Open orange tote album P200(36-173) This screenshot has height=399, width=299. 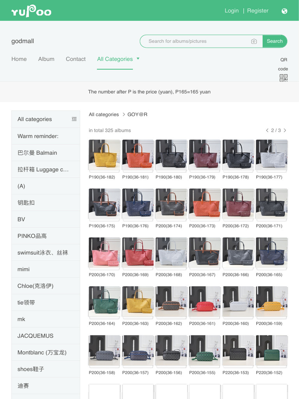pos(205,204)
